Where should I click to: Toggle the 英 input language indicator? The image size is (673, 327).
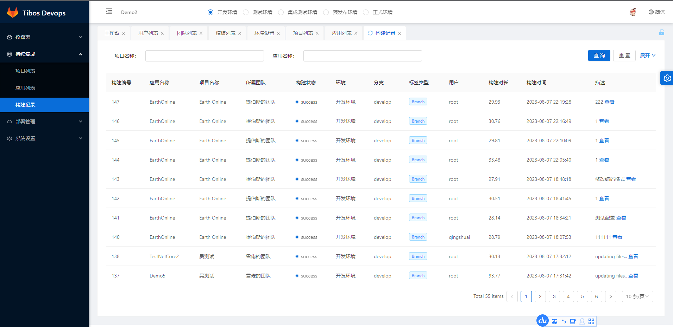pyautogui.click(x=555, y=321)
